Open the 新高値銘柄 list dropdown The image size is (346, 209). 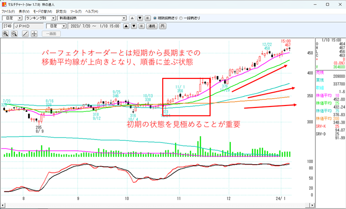pos(124,18)
